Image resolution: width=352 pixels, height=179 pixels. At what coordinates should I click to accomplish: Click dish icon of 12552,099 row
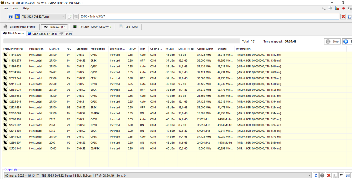(5, 113)
